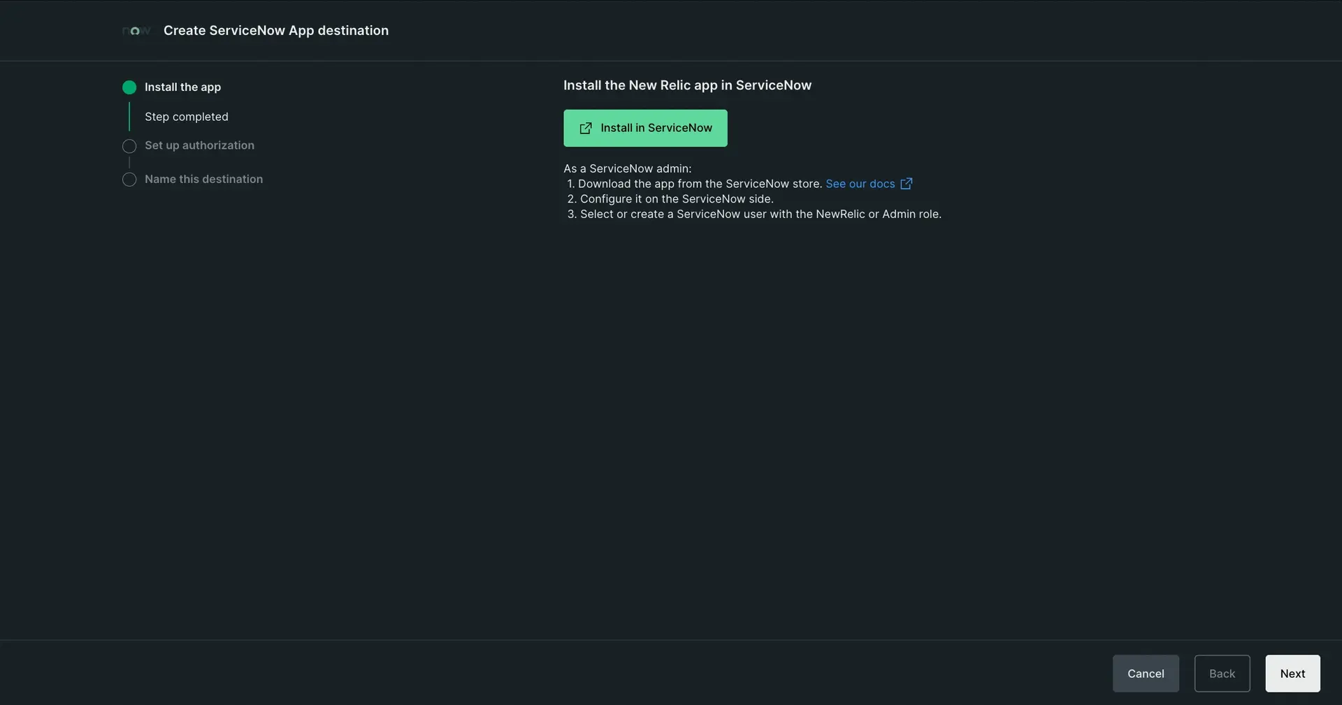1342x705 pixels.
Task: Click the green Install the app step circle
Action: tap(129, 87)
